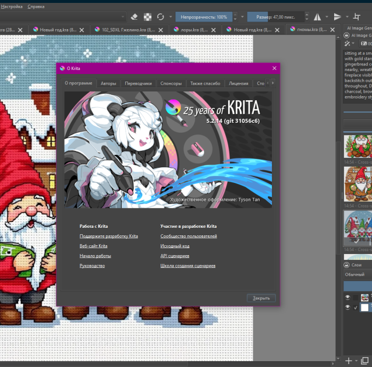Expand dropdown arrow next to reload preset
This screenshot has height=367, width=372.
(171, 17)
